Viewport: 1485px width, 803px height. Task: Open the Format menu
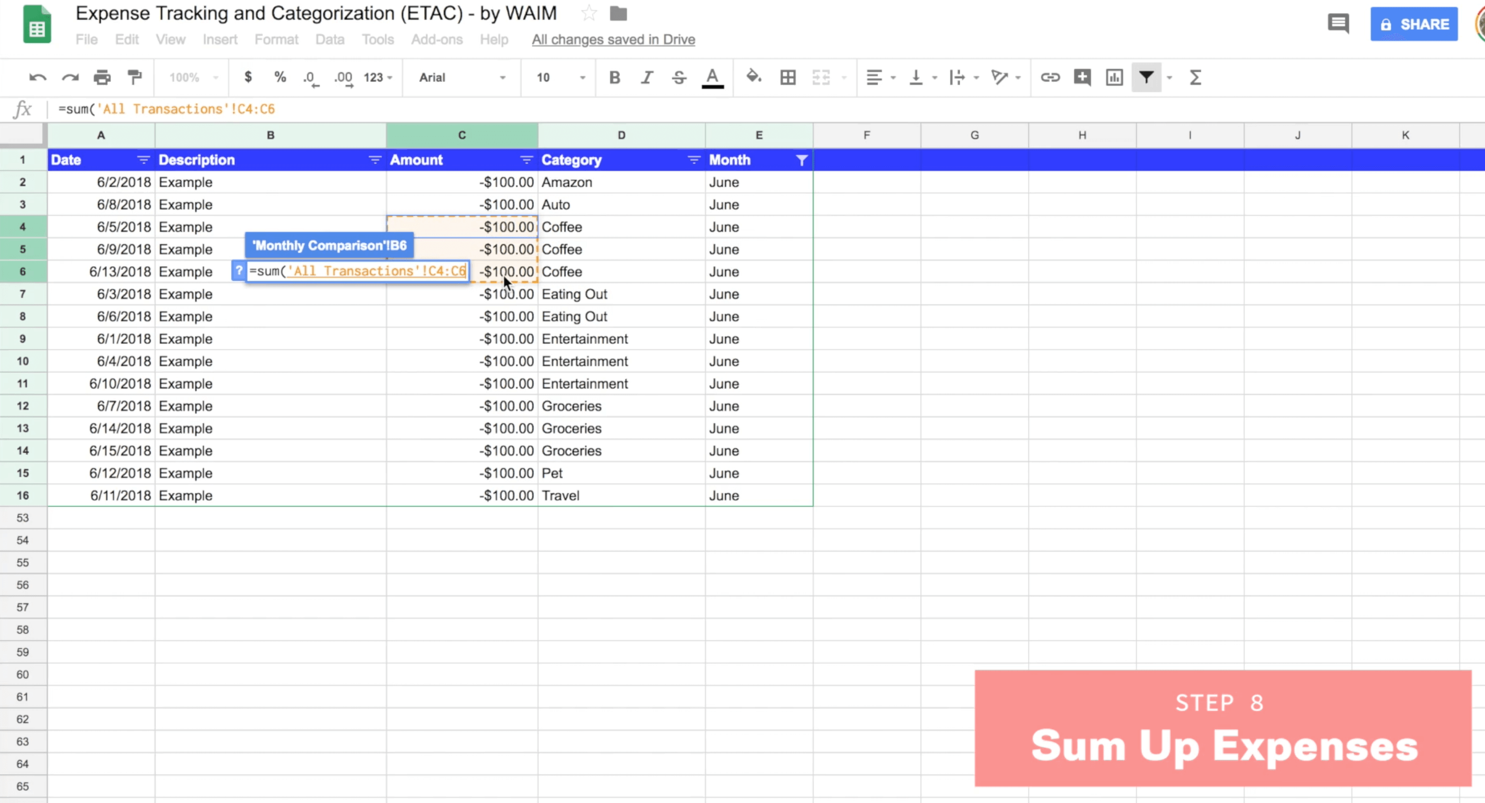(x=276, y=39)
